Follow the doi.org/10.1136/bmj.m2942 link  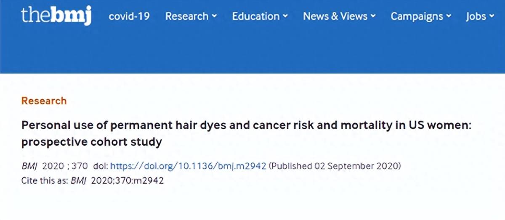[188, 166]
